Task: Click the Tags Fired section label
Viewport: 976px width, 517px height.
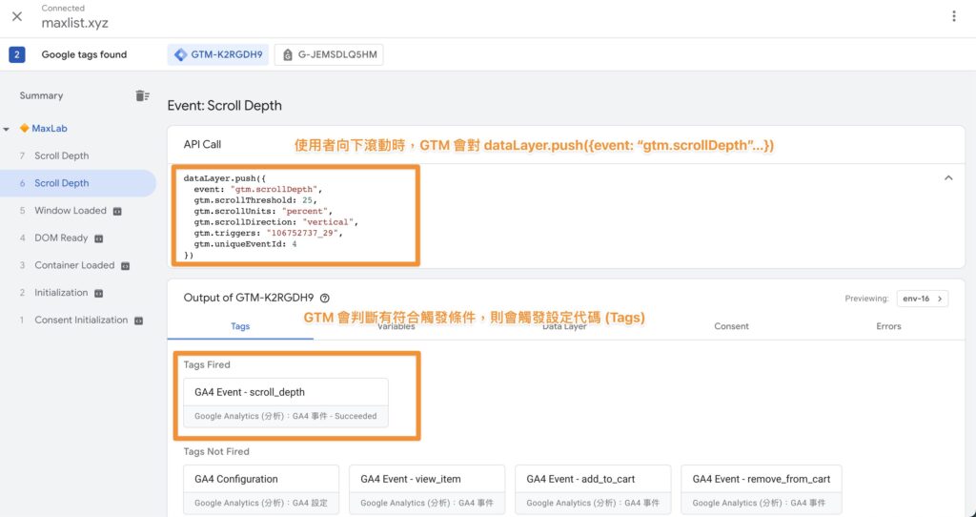Action: (207, 365)
